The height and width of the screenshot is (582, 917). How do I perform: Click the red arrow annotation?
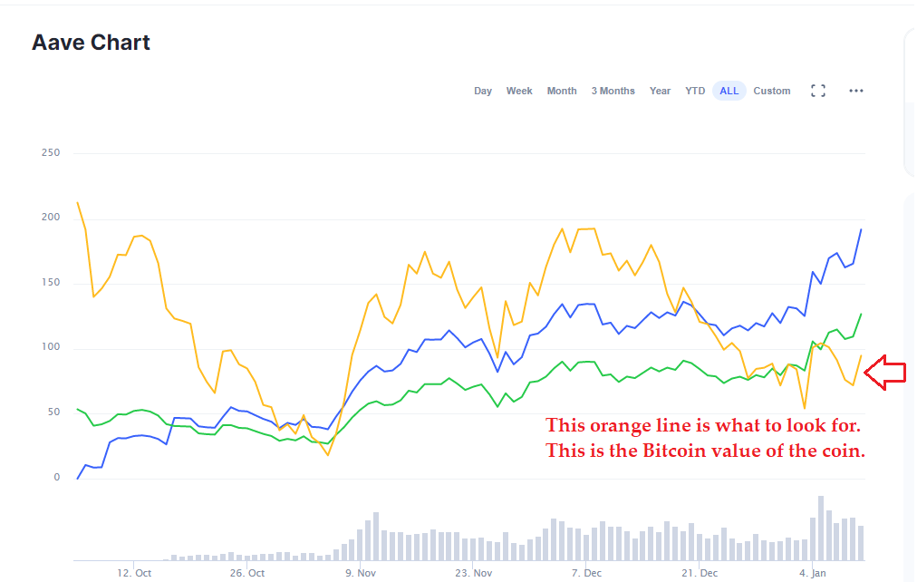(x=884, y=372)
